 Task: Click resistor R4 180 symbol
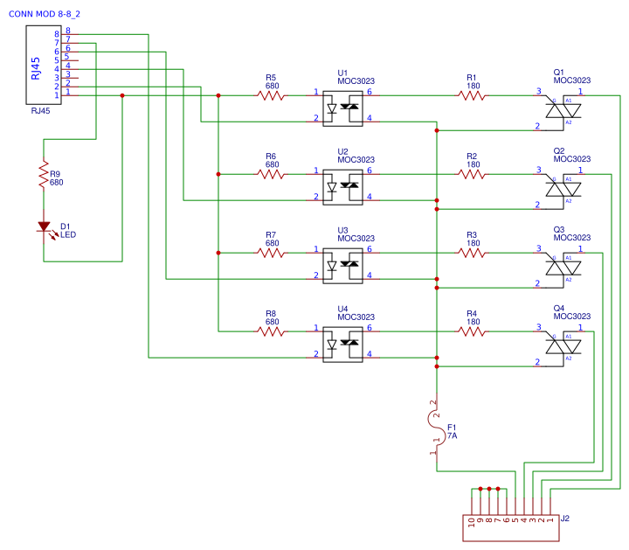coord(472,331)
